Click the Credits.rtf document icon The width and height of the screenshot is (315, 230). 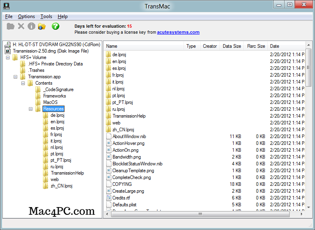point(109,198)
